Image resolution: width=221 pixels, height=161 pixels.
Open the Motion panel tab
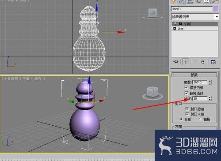199,1
